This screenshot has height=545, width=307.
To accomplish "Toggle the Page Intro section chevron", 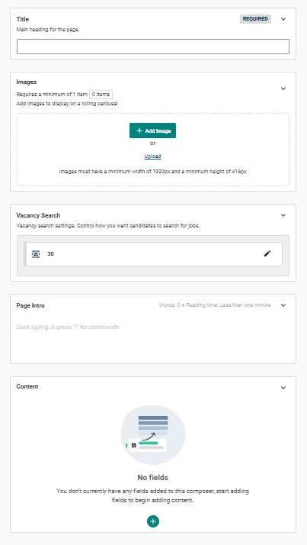I will tap(283, 305).
